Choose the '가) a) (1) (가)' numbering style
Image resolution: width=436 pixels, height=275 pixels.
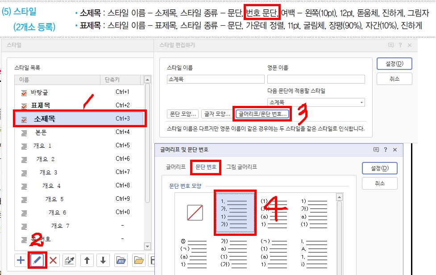click(x=234, y=253)
